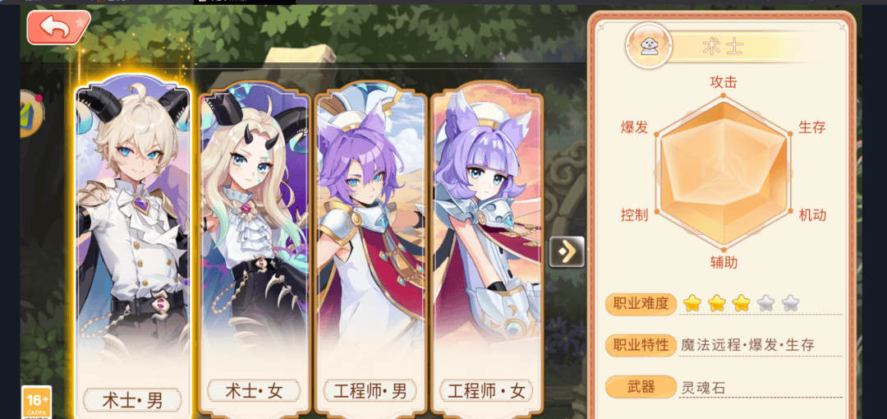887x419 pixels.
Task: Show more classes with the arrow button
Action: point(566,251)
